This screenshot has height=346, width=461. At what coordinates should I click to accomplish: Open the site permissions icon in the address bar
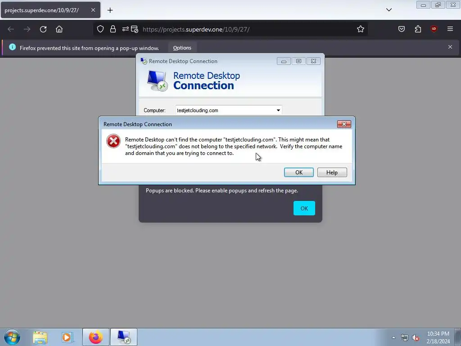coord(126,29)
